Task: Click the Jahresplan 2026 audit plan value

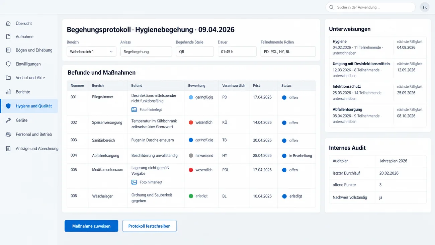Action: [x=393, y=161]
